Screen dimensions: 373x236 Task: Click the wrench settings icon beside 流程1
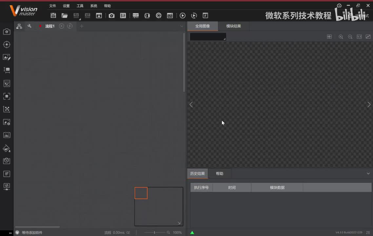click(x=29, y=26)
